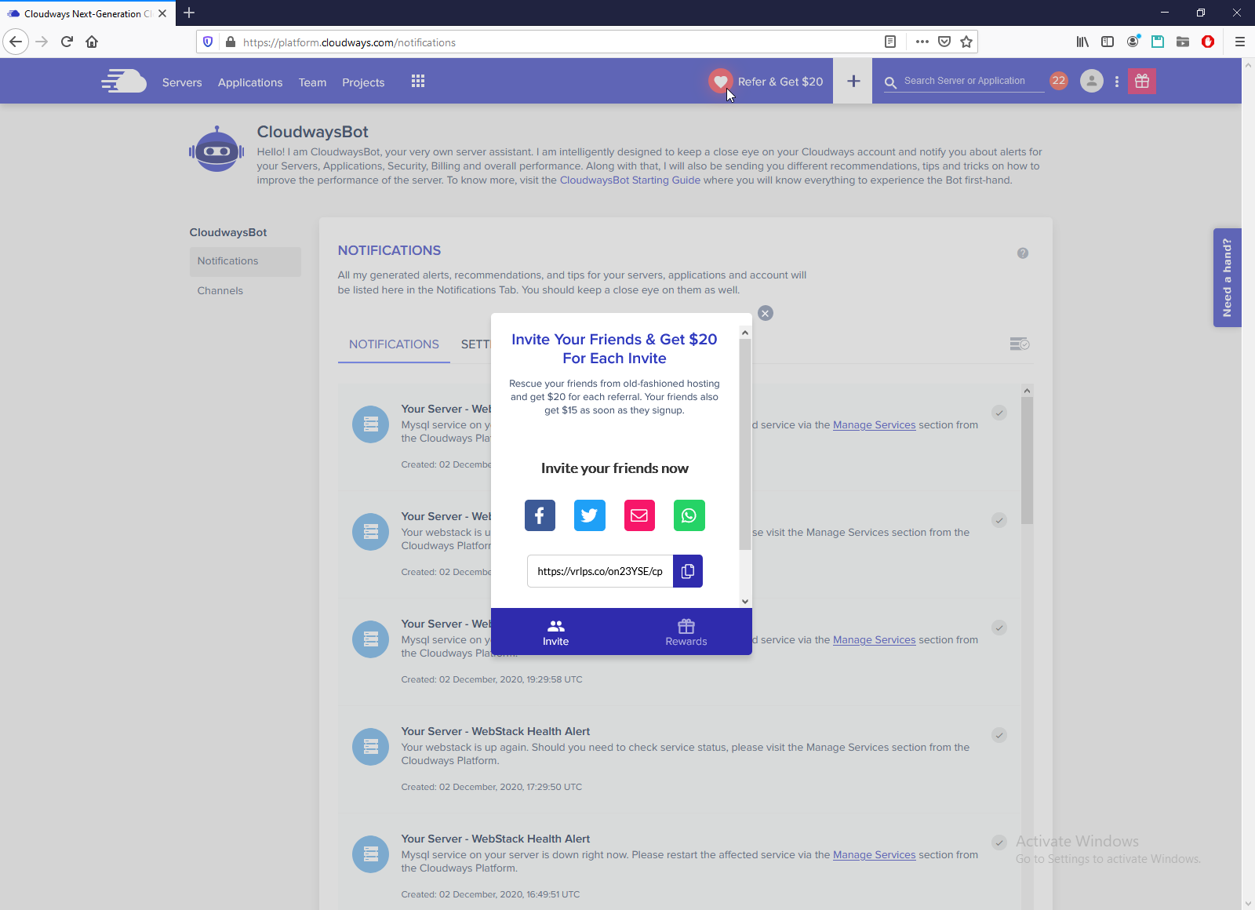1255x910 pixels.
Task: Open the 22 notifications badge
Action: [x=1059, y=81]
